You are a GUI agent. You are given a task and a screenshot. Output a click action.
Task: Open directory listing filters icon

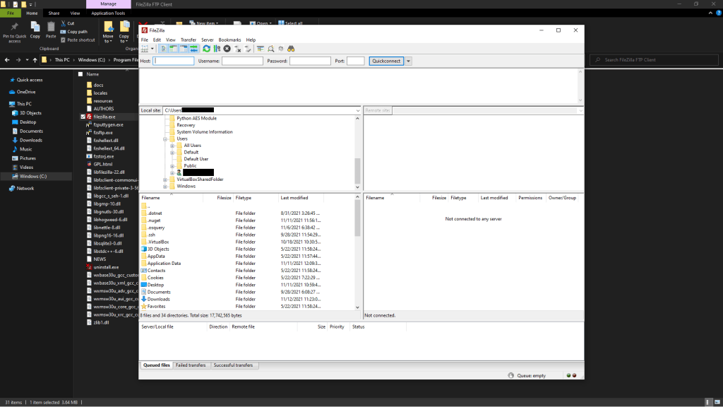261,49
